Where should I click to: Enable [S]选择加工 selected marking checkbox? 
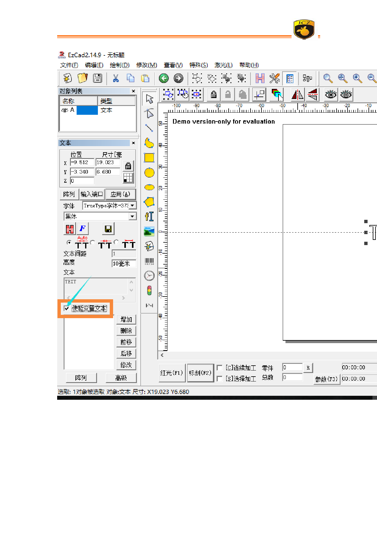tap(219, 378)
